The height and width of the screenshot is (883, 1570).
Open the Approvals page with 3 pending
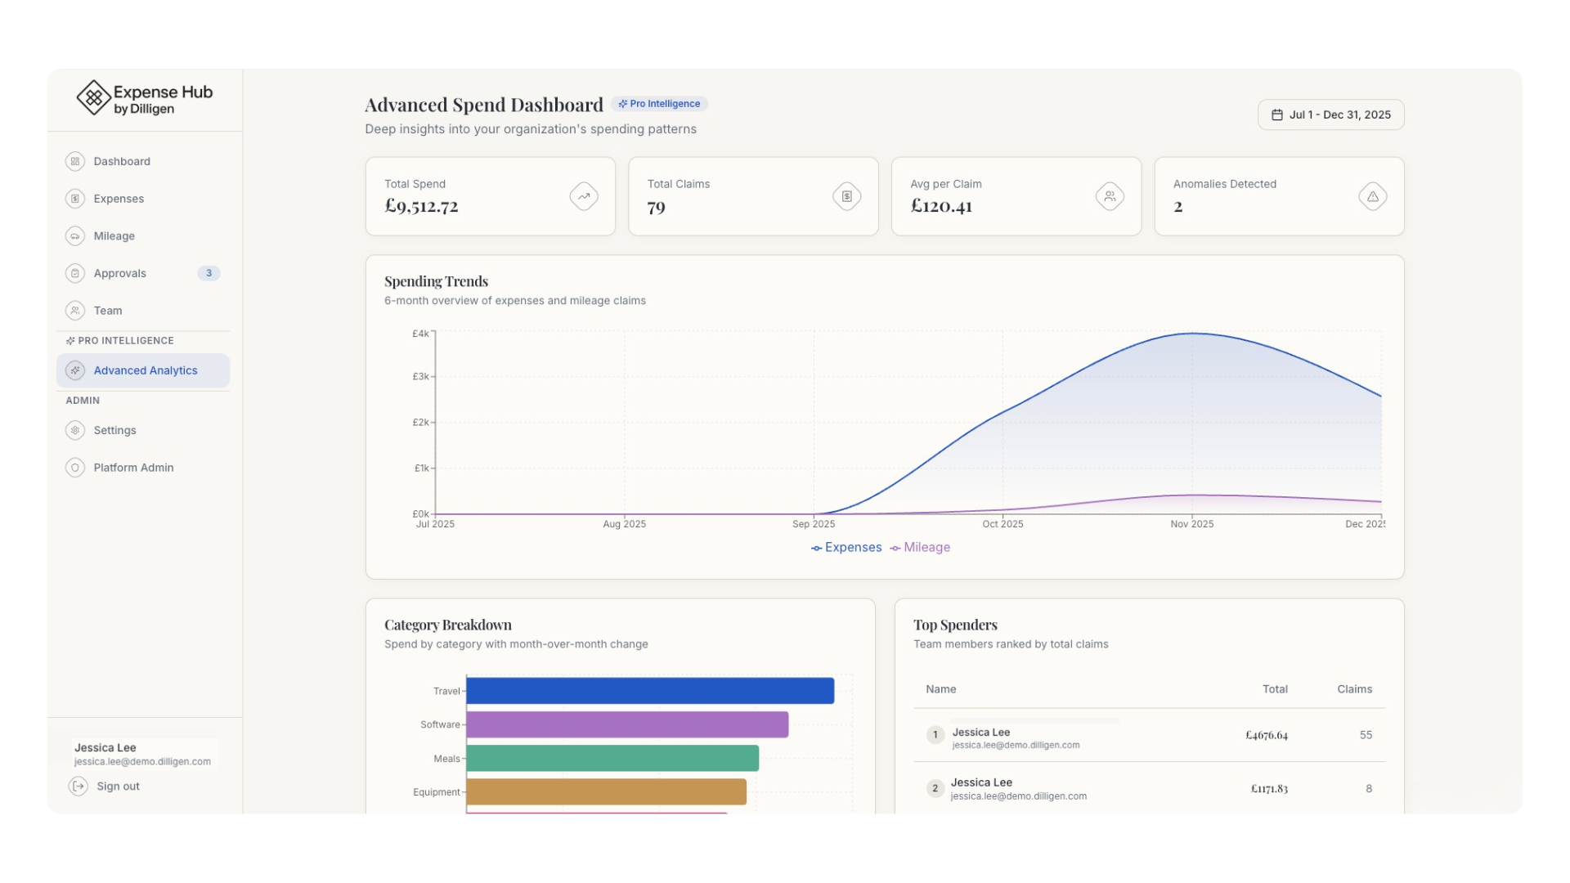120,273
